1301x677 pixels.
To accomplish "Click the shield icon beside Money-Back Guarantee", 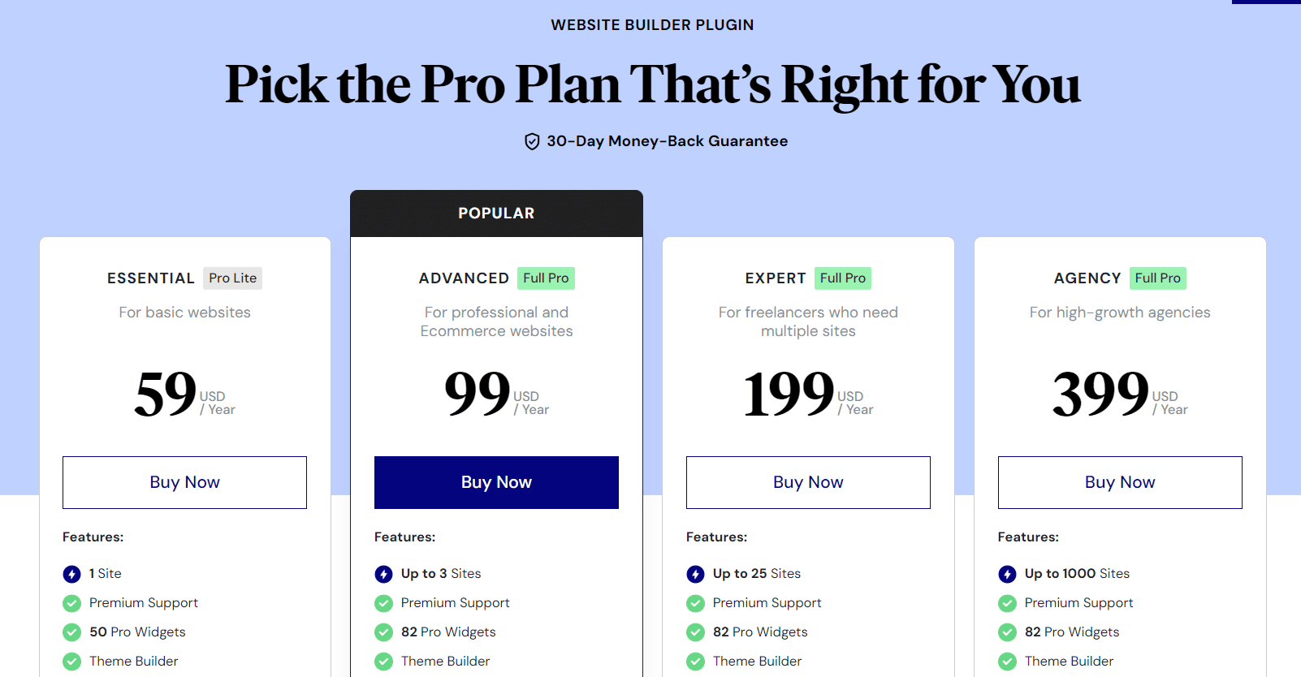I will [x=532, y=142].
